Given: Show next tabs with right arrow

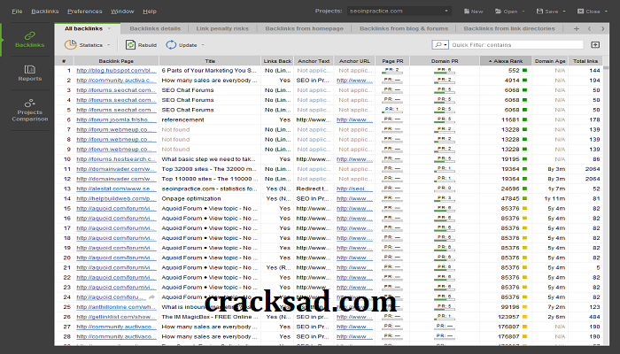Looking at the screenshot, I should tap(602, 28).
